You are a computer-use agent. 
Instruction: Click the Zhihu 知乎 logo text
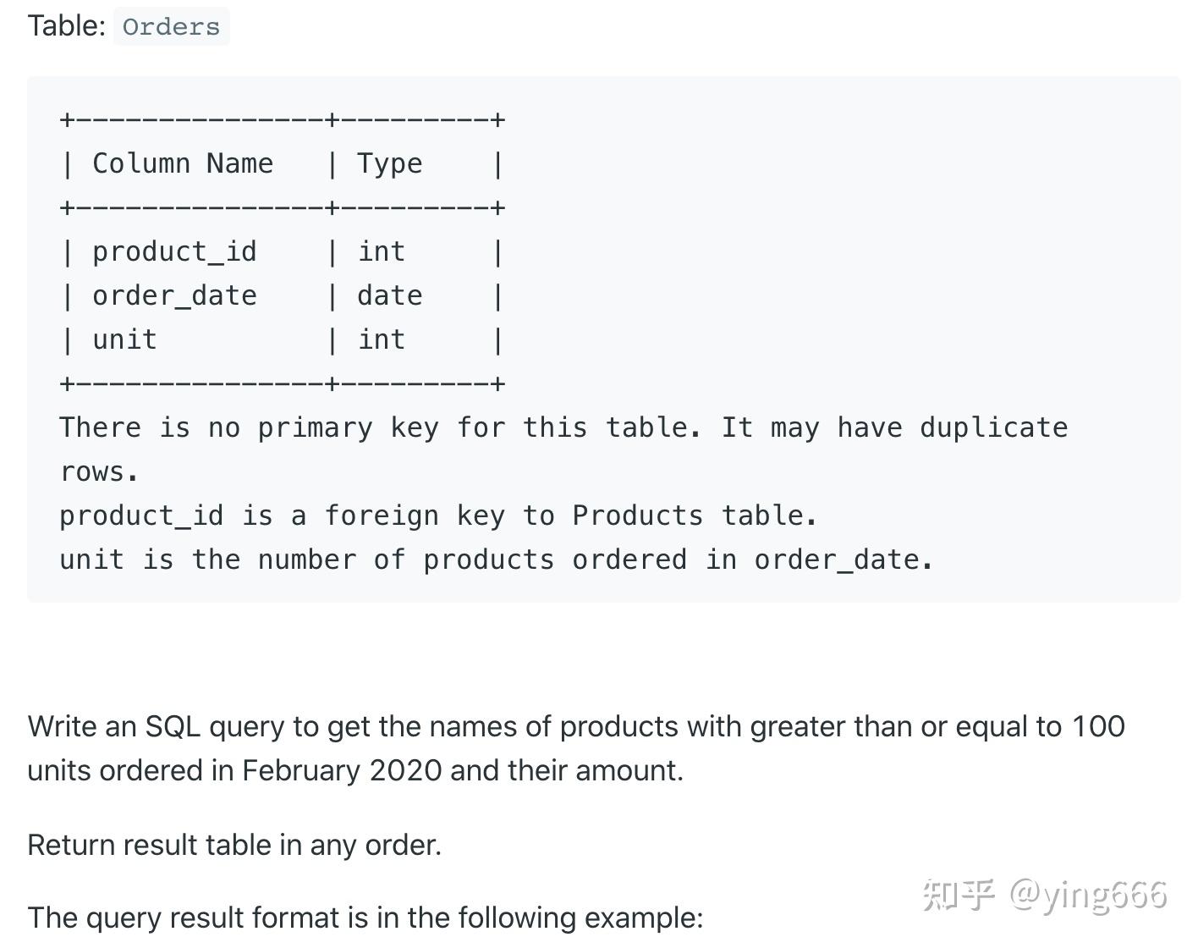(959, 894)
